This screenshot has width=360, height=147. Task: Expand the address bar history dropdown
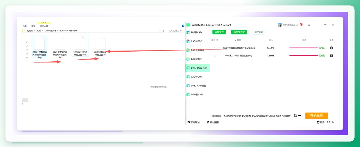point(160,31)
